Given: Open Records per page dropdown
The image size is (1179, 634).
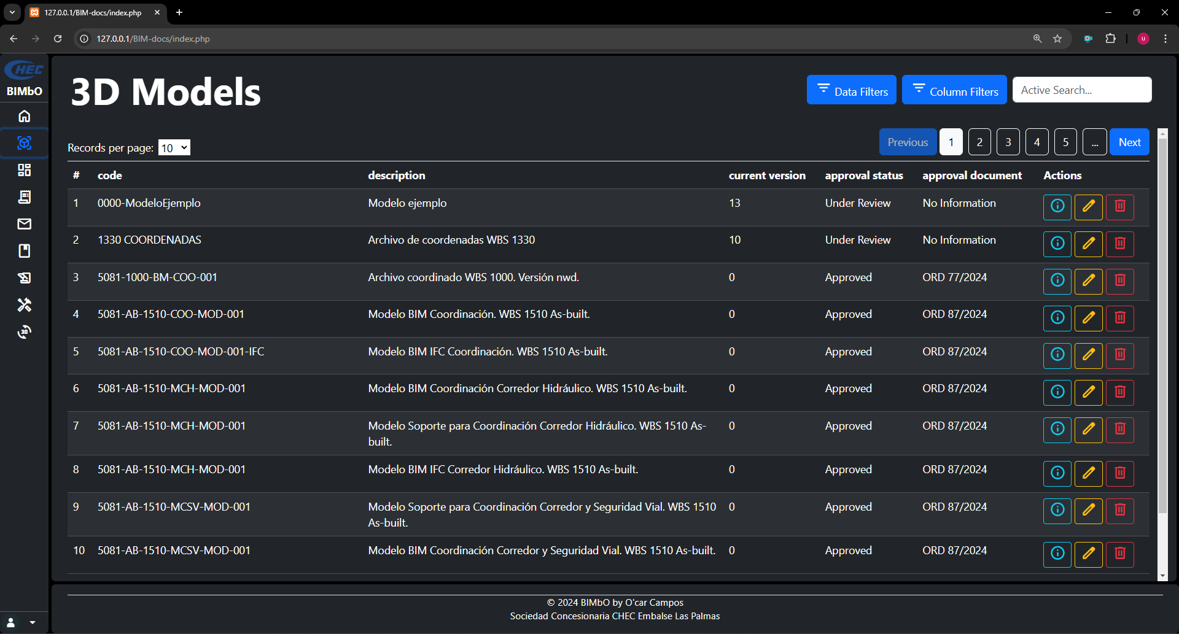Looking at the screenshot, I should (x=174, y=148).
